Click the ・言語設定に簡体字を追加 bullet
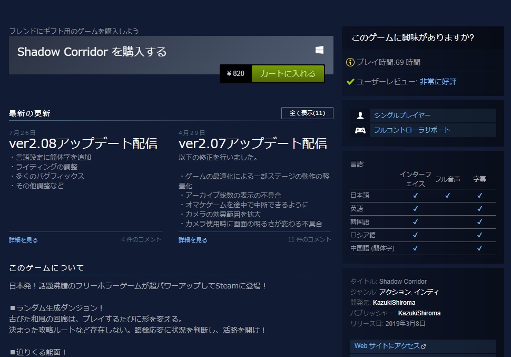Screen dimensions: 511x357 click(x=50, y=157)
